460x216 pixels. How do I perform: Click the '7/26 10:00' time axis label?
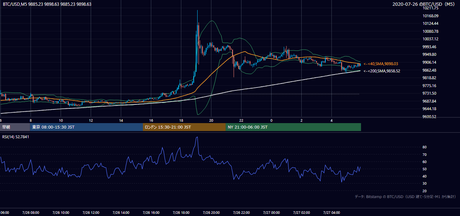[x=61, y=212]
